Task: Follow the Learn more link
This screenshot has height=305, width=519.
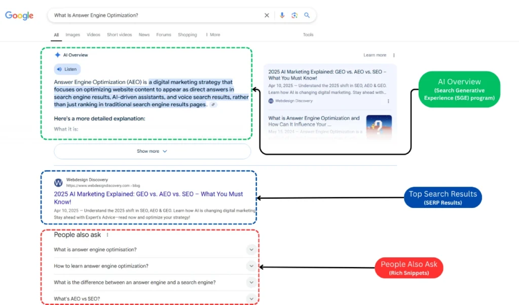Action: (x=375, y=55)
